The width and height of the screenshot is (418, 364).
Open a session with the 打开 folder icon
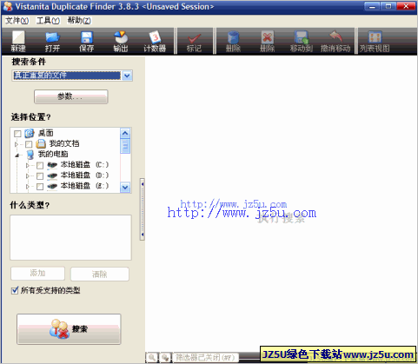click(52, 37)
